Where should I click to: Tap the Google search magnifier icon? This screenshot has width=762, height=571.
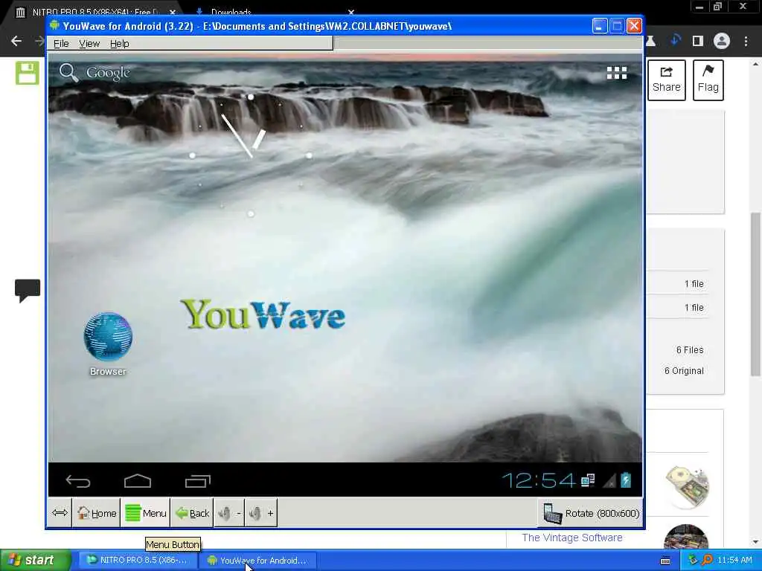pos(68,73)
